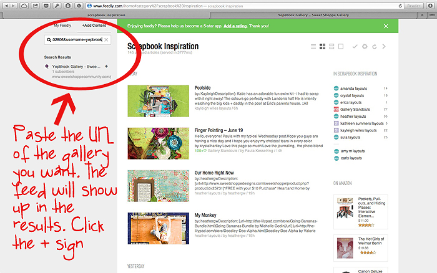This screenshot has width=437, height=273.
Task: Click into the feed search field
Action: tap(77, 40)
